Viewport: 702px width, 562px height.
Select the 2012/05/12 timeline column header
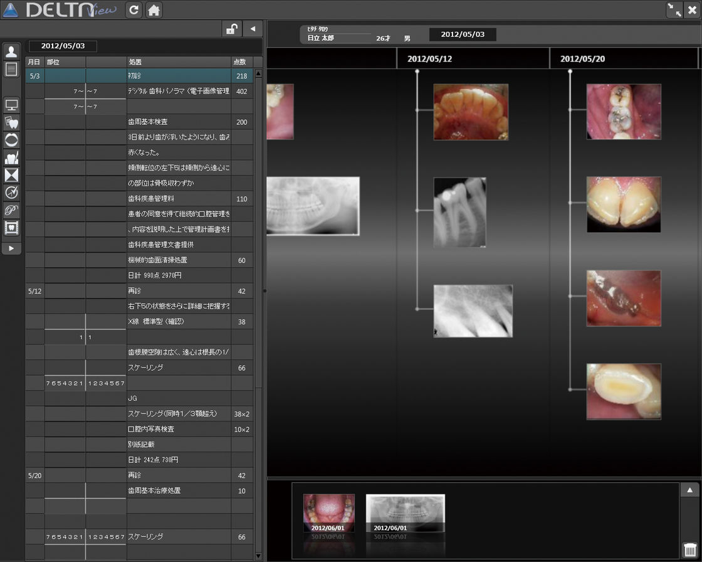[x=473, y=59]
